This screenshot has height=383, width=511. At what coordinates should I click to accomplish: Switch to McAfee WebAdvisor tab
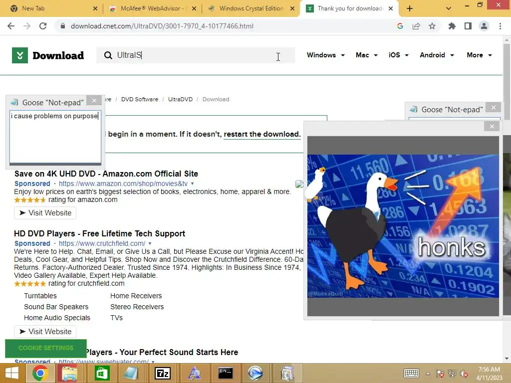click(152, 8)
